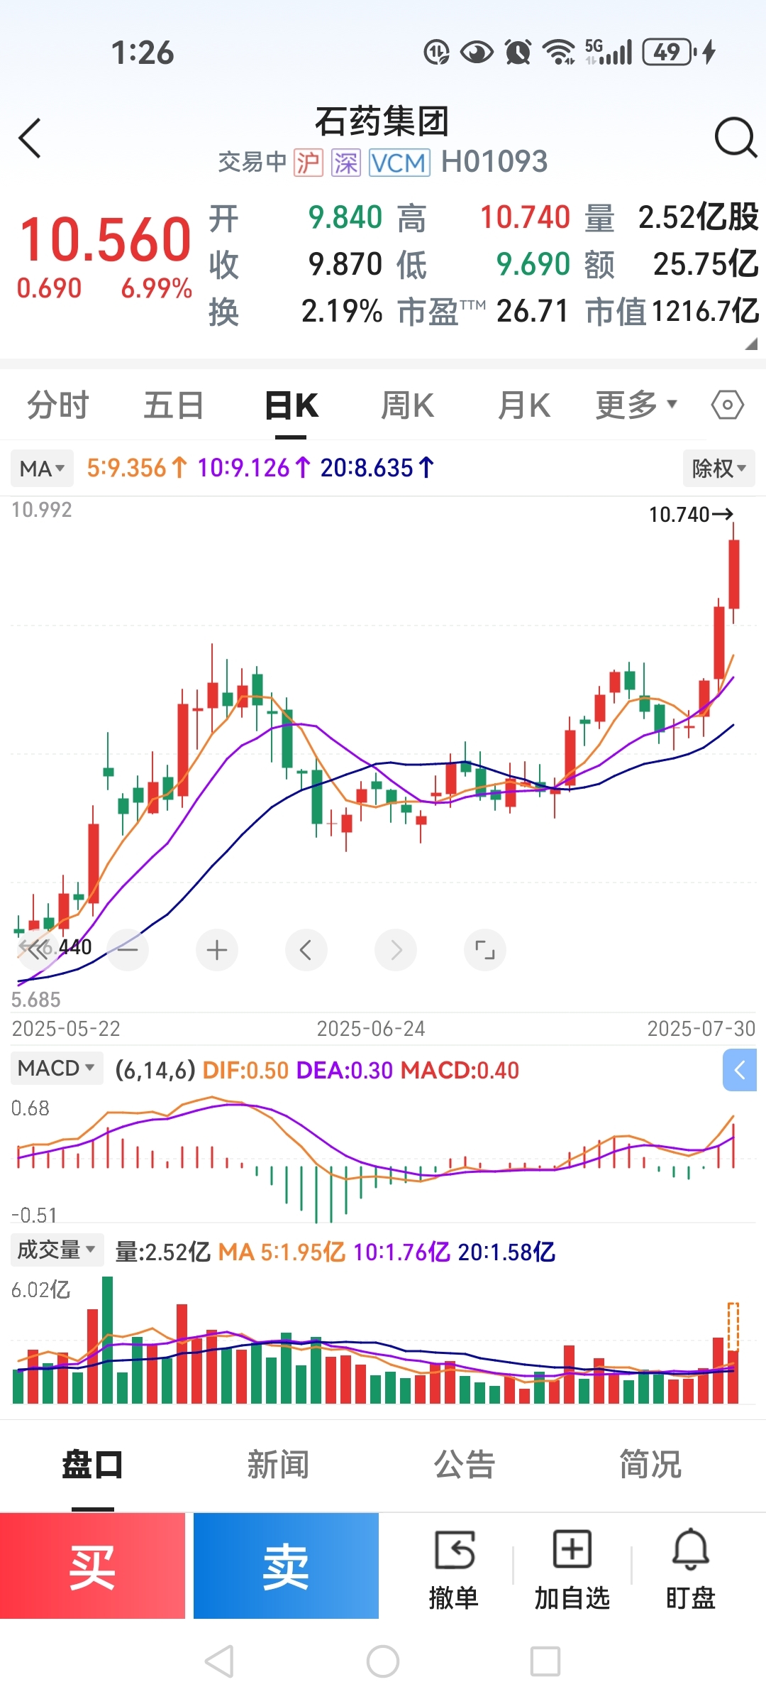Select 日K daily candlestick tab
This screenshot has width=766, height=1704.
292,405
